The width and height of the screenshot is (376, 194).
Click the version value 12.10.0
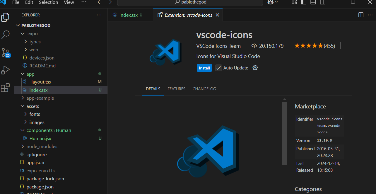pyautogui.click(x=324, y=141)
